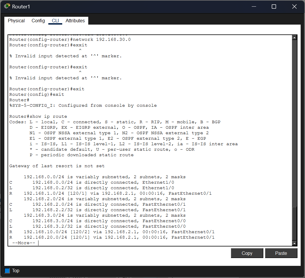
Task: Switch to the Physical tab
Action: click(x=16, y=21)
